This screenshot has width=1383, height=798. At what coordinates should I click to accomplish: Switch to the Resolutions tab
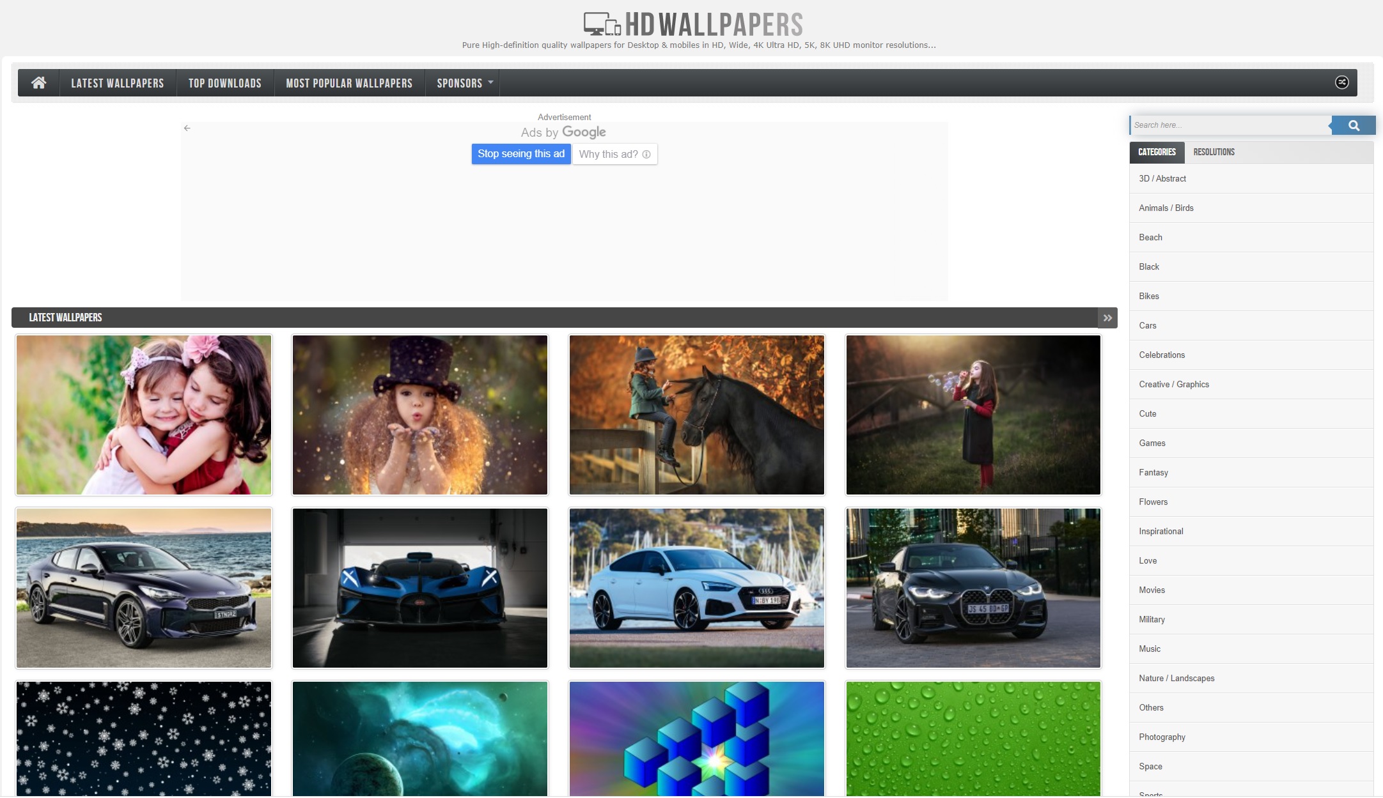point(1214,152)
